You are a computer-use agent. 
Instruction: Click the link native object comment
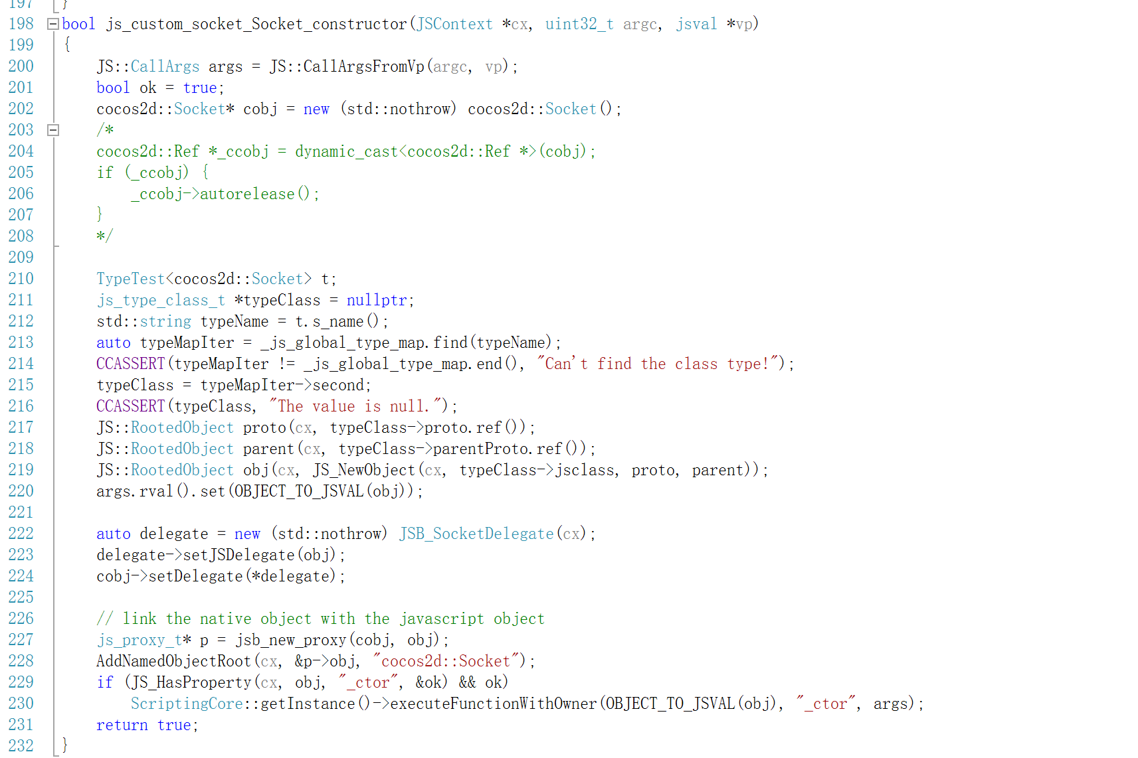point(321,619)
